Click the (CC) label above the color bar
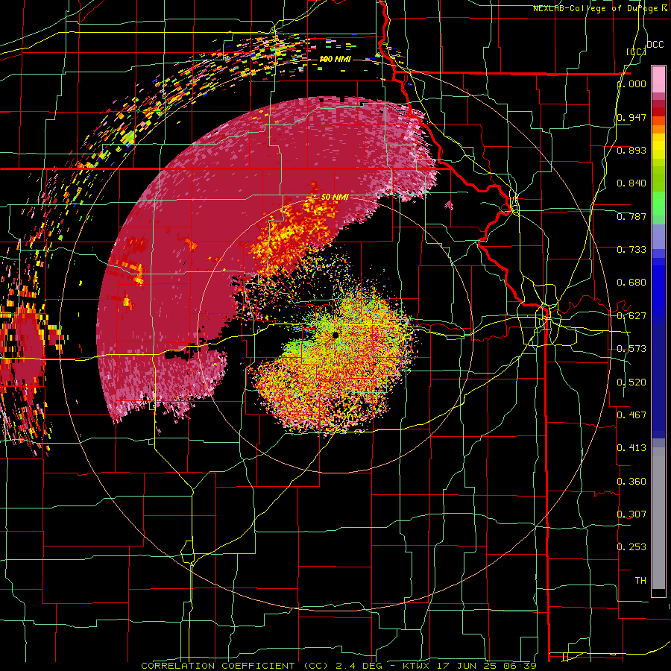Screen dimensions: 671x671 [x=636, y=51]
